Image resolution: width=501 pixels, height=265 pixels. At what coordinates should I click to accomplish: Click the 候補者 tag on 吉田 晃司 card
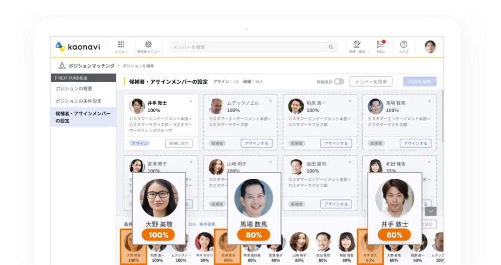[x=297, y=204]
